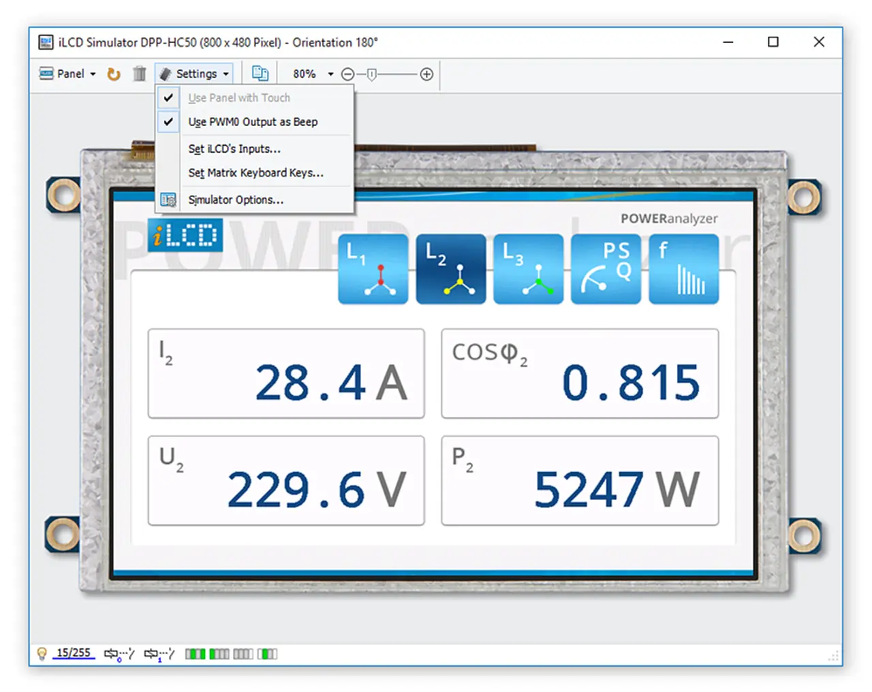The height and width of the screenshot is (692, 872).
Task: Open Simulator Options from the menu
Action: pyautogui.click(x=236, y=200)
